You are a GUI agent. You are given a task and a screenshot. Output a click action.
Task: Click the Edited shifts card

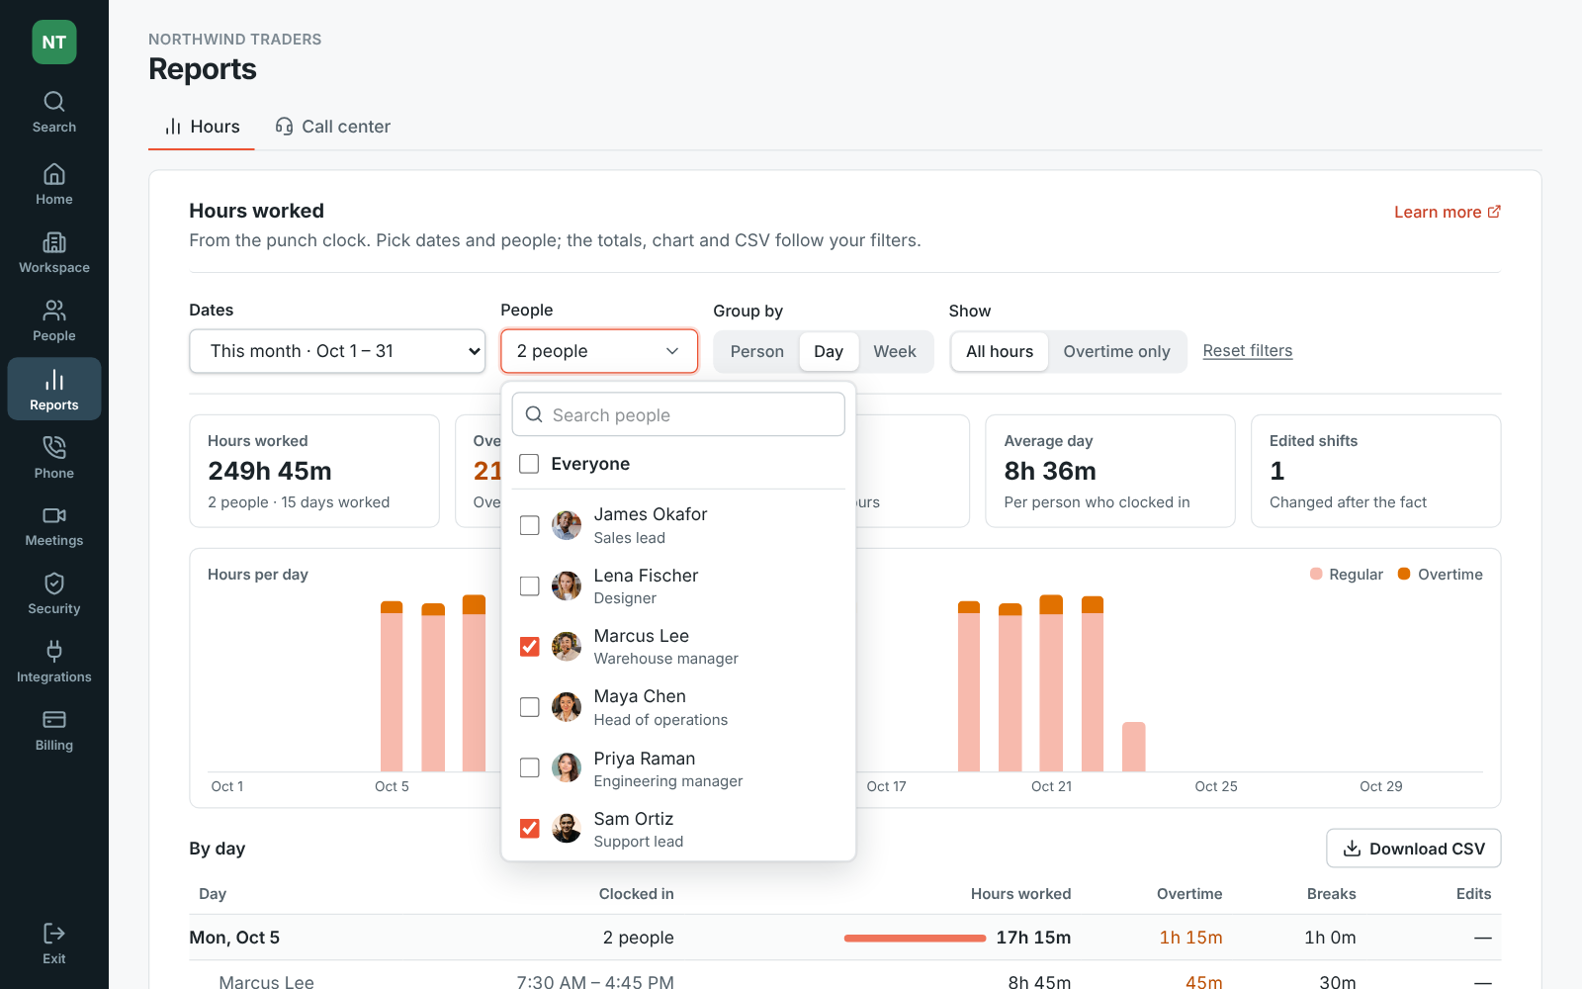tap(1376, 471)
